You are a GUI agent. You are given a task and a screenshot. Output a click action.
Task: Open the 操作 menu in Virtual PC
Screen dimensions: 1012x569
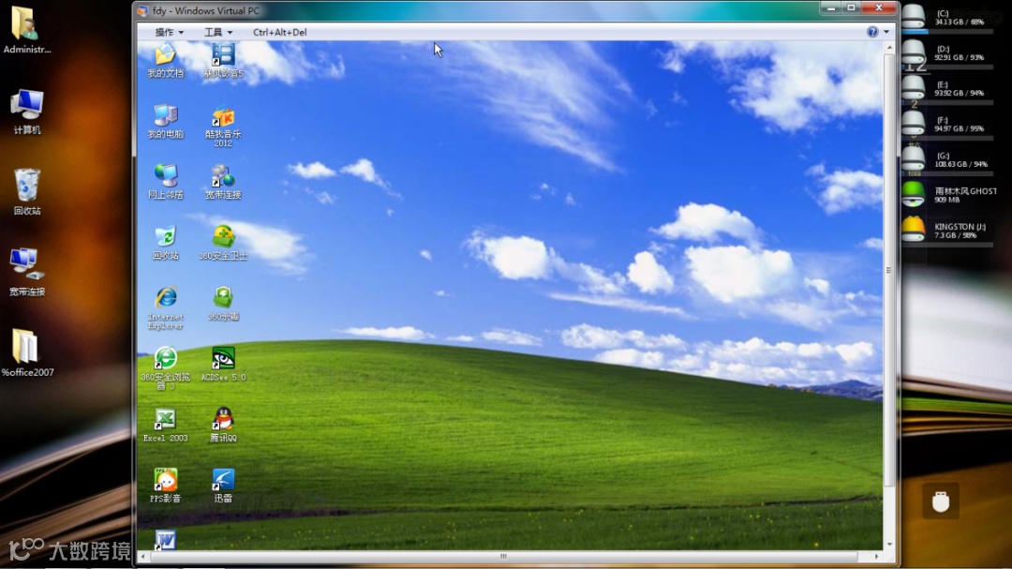point(169,32)
